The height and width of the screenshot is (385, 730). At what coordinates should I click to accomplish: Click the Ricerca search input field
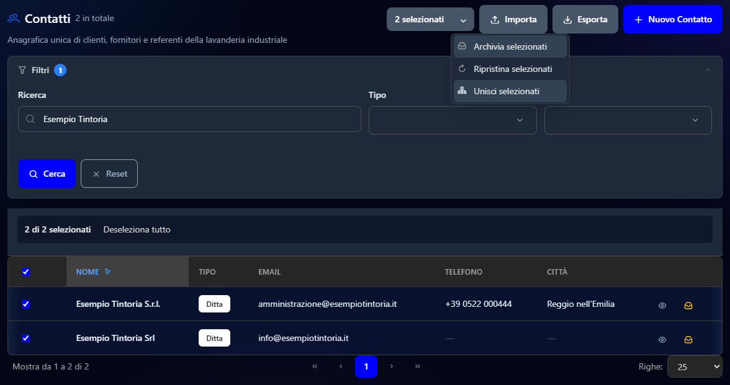pyautogui.click(x=189, y=119)
